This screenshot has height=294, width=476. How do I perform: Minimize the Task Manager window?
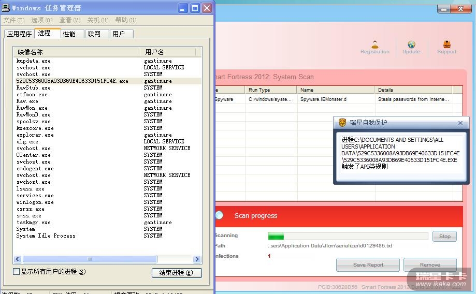coord(182,8)
